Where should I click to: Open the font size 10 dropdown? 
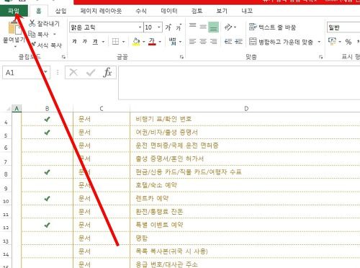tap(159, 27)
